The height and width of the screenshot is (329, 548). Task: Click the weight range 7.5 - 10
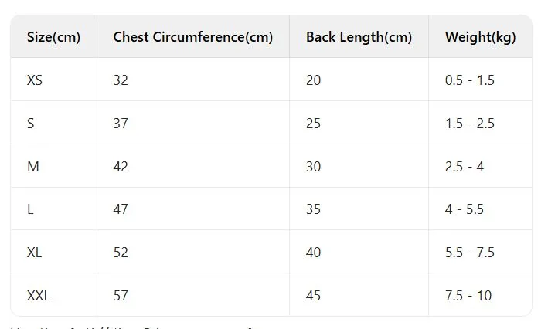[468, 296]
